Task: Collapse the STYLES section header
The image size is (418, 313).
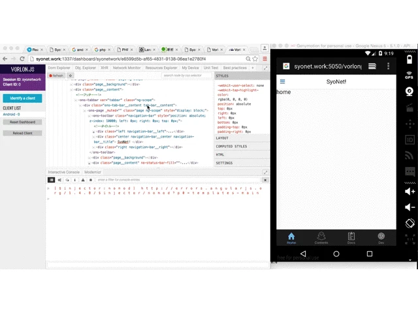Action: click(242, 76)
